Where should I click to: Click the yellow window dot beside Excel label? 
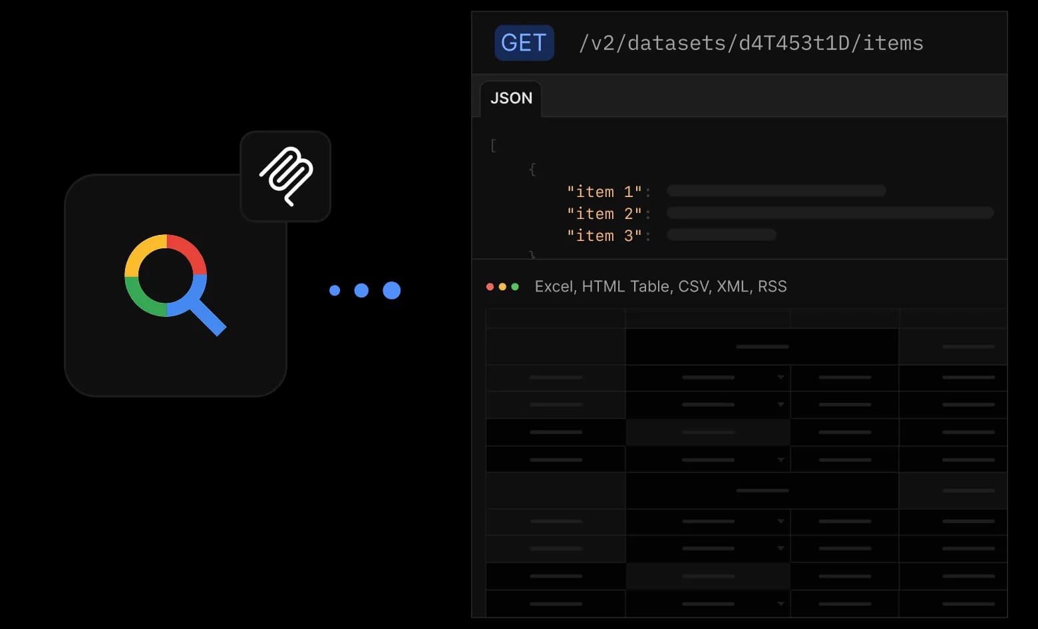pyautogui.click(x=502, y=287)
